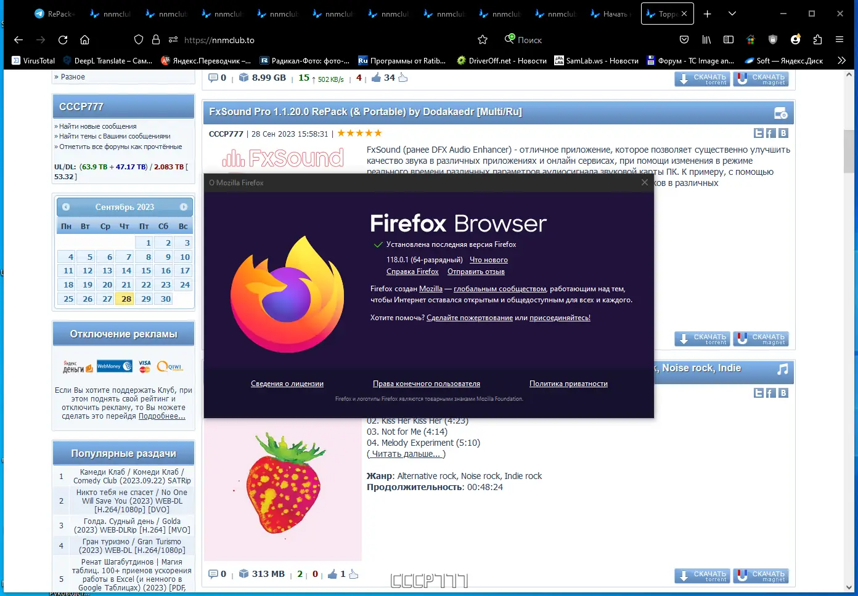Viewport: 858px width, 596px height.
Task: Open the SamLab.ws bookmark
Action: (x=597, y=61)
